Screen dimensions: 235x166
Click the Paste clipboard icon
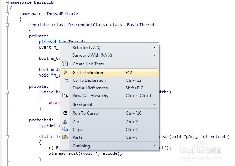tap(65, 137)
